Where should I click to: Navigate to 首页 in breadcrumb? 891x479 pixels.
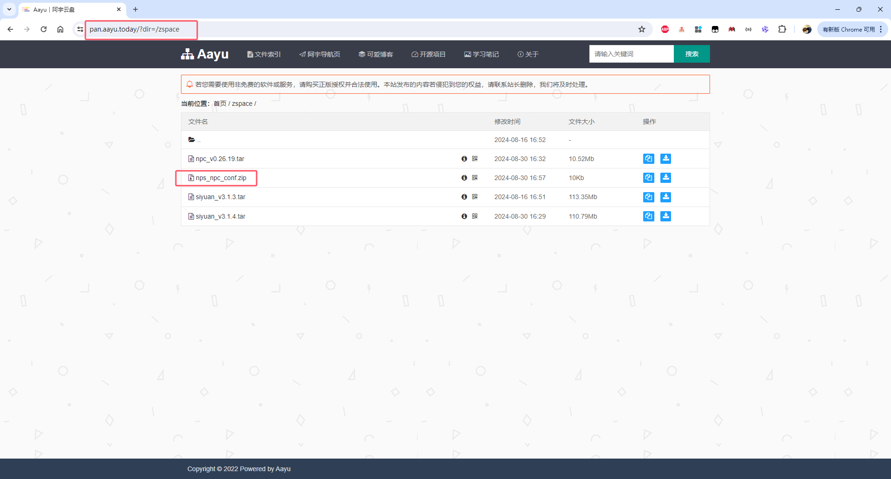pyautogui.click(x=220, y=104)
